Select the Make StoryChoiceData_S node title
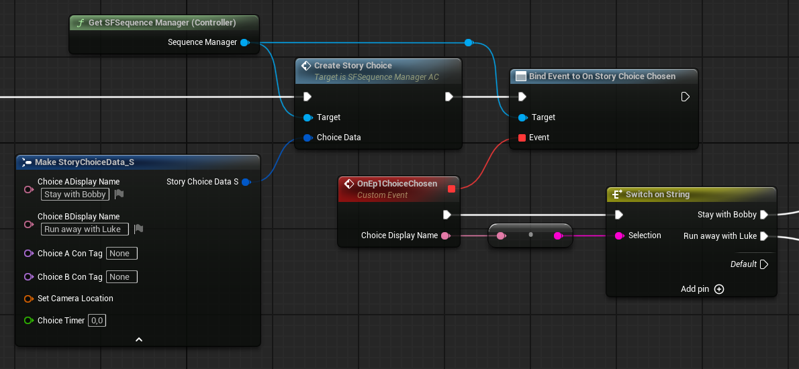Viewport: 799px width, 369px height. tap(85, 162)
